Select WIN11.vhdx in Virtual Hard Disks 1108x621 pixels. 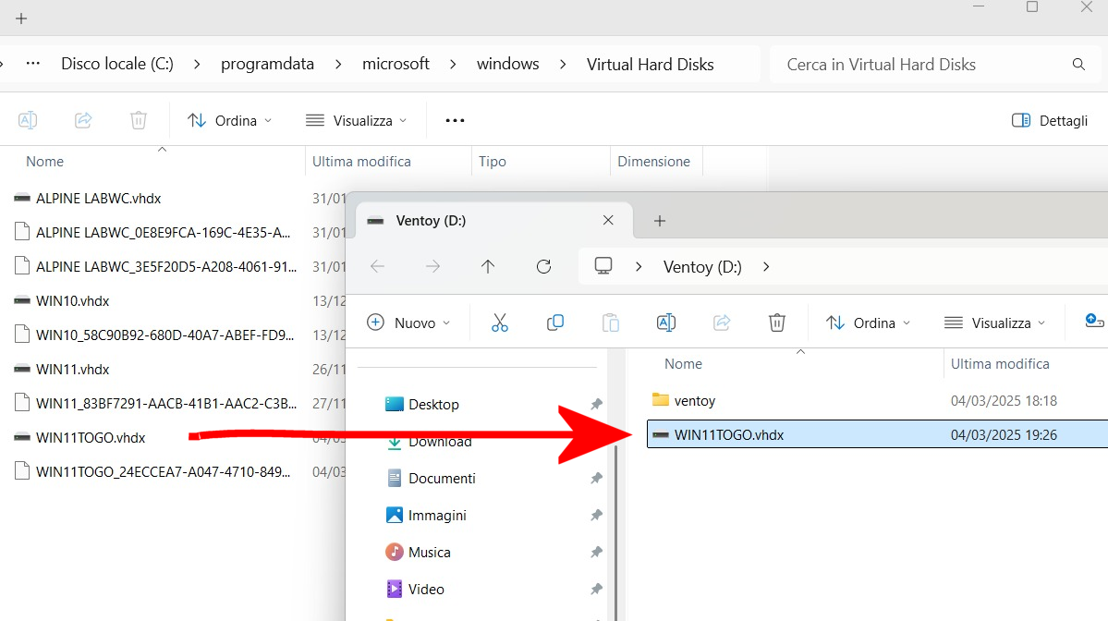pyautogui.click(x=72, y=370)
